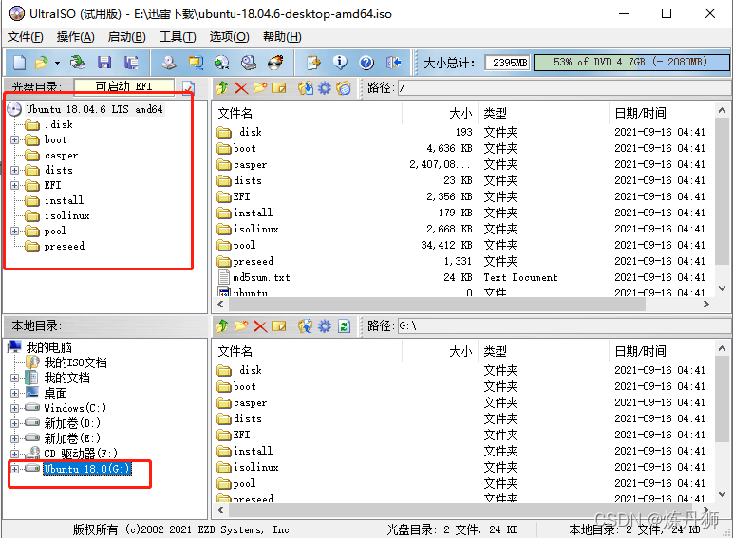Select Ubuntu 18.04.6 LTS amd64 root node

coord(94,109)
